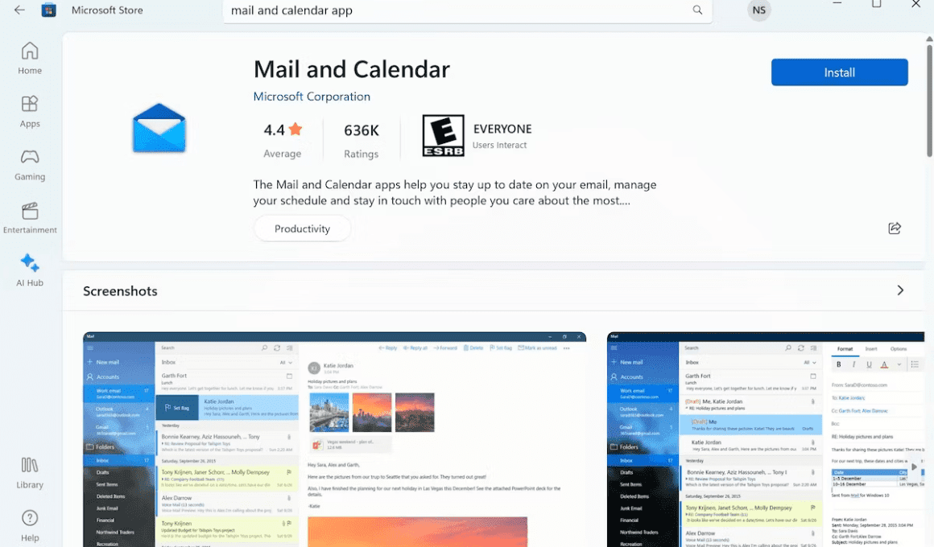Screen dimensions: 934x547
Task: Open the Home section in sidebar
Action: 30,59
